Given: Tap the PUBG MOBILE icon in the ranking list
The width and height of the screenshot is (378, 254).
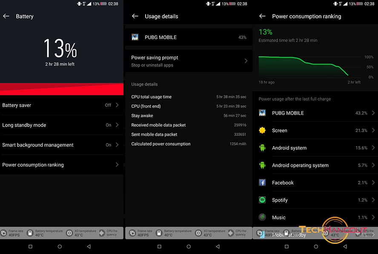Looking at the screenshot, I should pos(262,113).
